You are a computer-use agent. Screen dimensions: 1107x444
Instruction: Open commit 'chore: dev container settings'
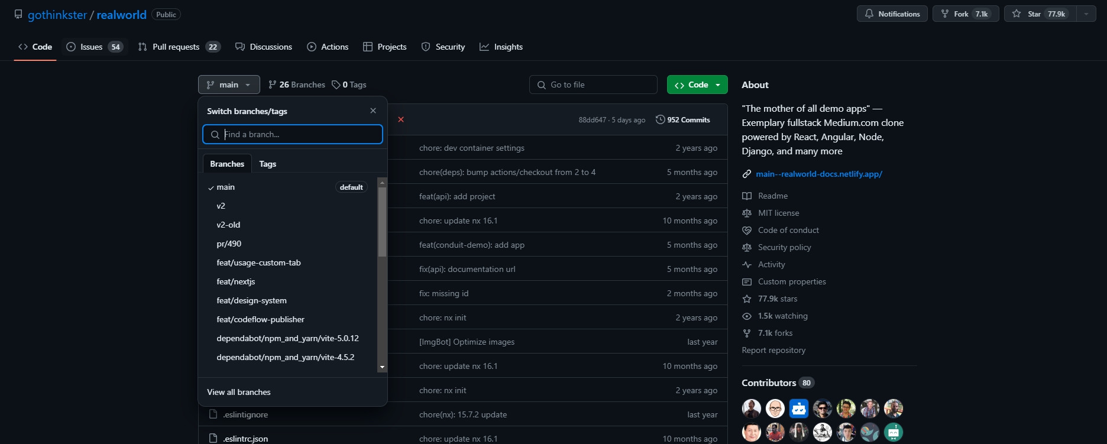point(472,148)
